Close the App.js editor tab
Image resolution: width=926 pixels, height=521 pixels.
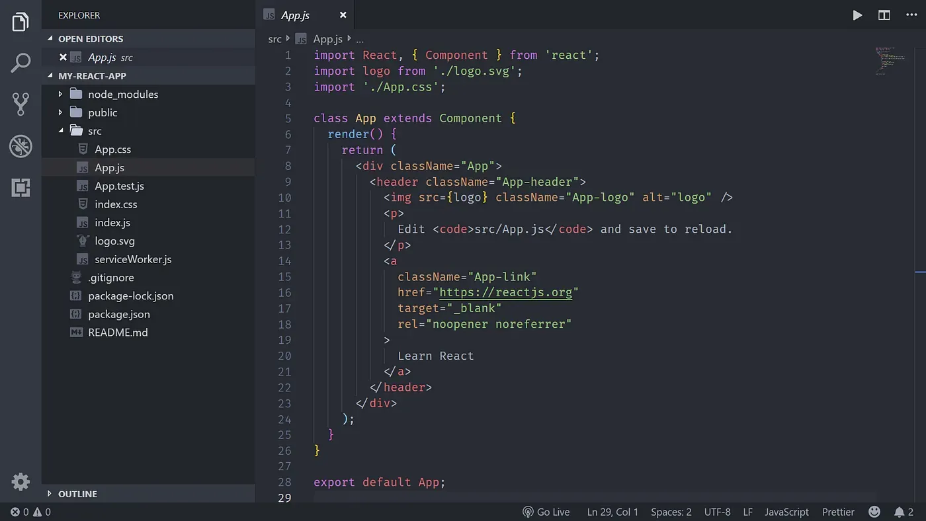tap(343, 15)
